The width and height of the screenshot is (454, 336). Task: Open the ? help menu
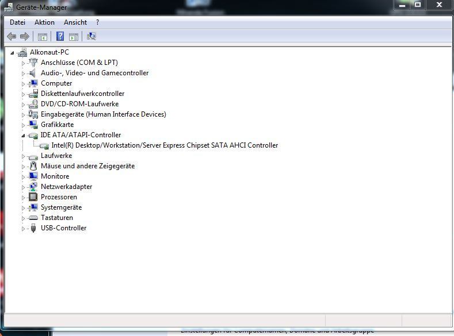pos(98,22)
